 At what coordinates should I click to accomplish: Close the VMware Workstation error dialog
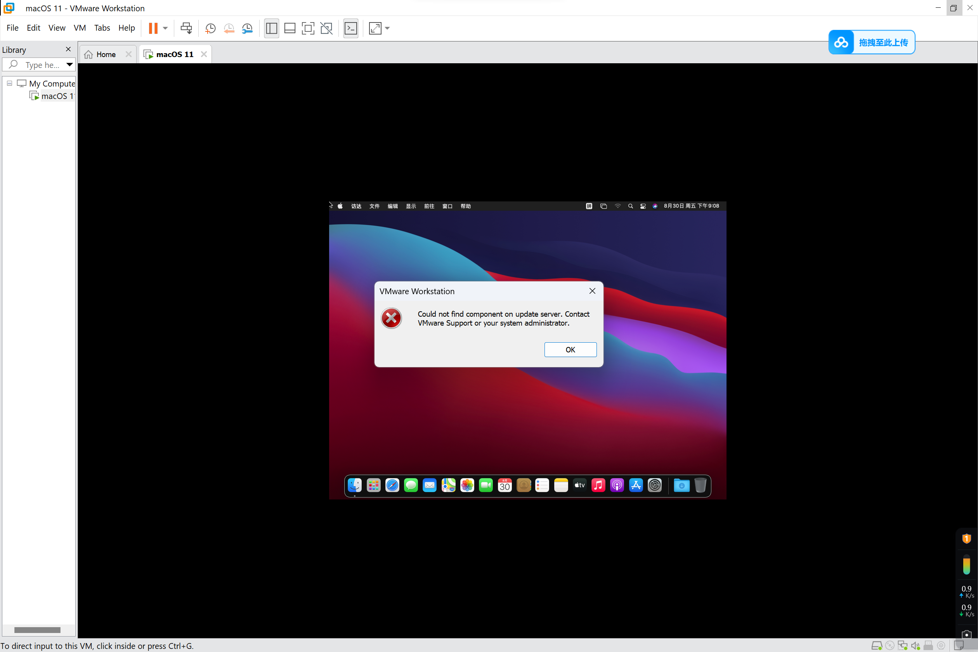[592, 291]
